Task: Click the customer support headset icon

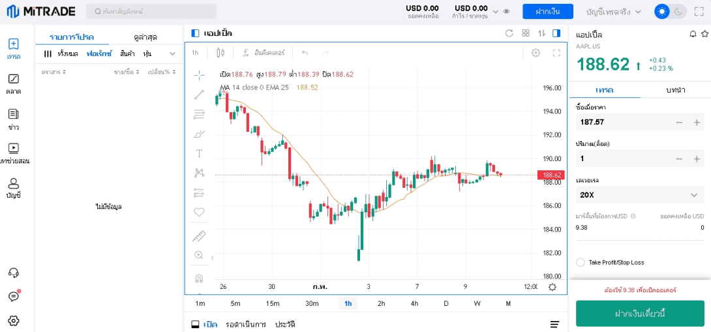Action: pos(13,273)
